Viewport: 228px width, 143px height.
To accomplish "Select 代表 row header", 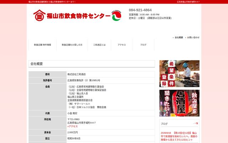I will [x=47, y=113].
